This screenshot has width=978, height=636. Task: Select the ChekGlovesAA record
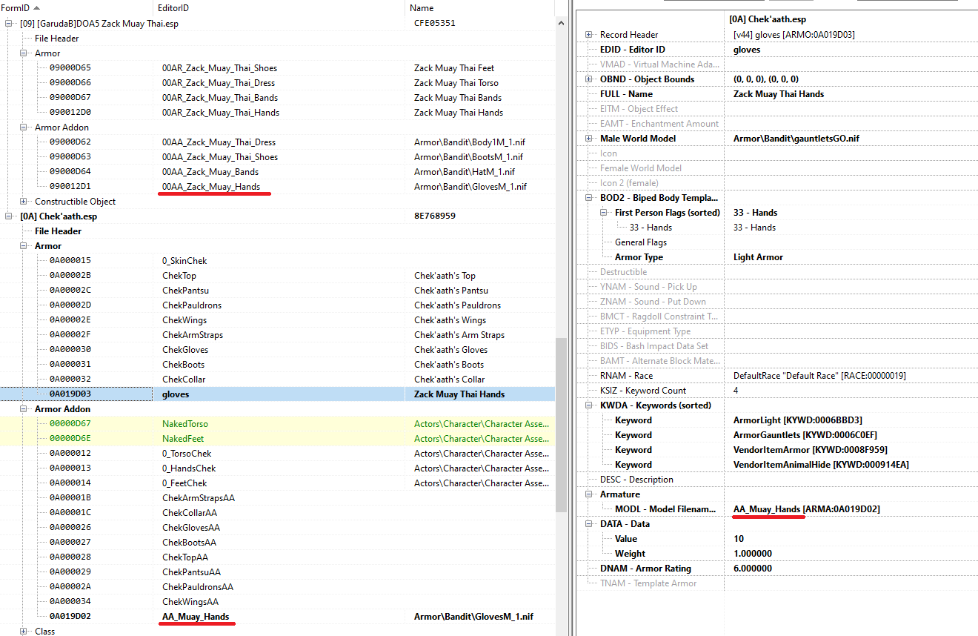click(277, 528)
